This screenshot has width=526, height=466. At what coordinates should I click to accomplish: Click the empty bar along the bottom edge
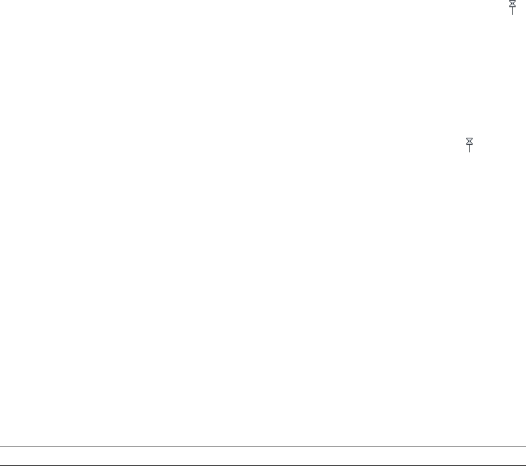click(x=263, y=456)
